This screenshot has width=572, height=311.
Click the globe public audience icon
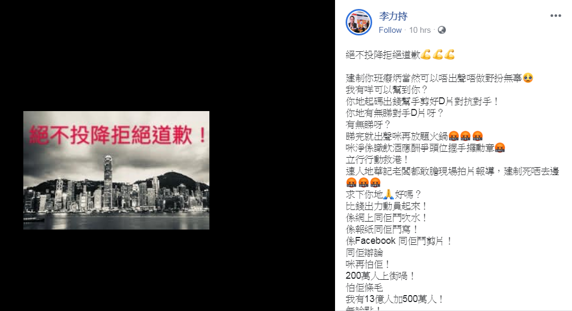[442, 30]
